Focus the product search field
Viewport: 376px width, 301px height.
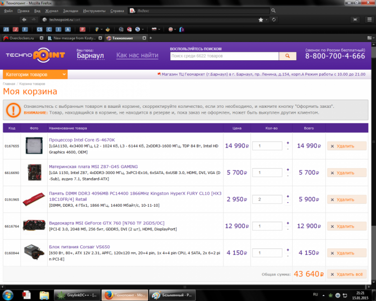click(224, 56)
